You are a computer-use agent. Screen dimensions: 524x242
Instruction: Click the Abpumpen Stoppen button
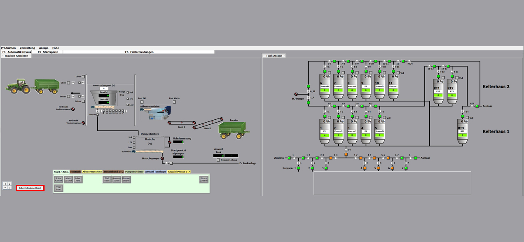(126, 179)
